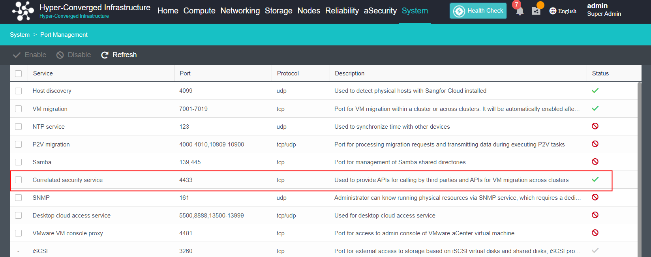Viewport: 651px width, 257px height.
Task: Select the VM migration row checkbox
Action: tap(19, 109)
